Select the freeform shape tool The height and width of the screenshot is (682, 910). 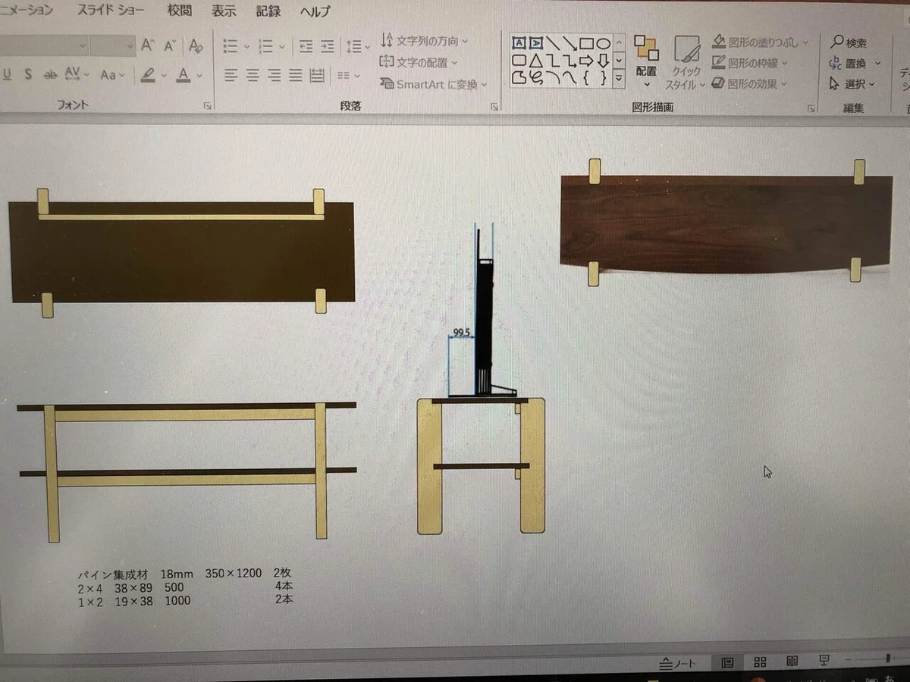519,77
